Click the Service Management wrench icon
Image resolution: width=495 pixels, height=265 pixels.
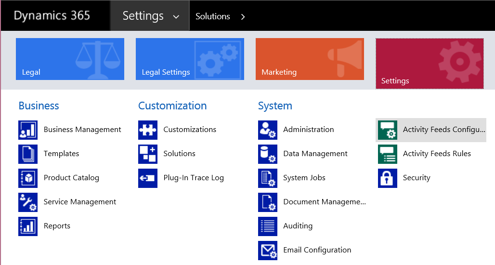(x=28, y=202)
